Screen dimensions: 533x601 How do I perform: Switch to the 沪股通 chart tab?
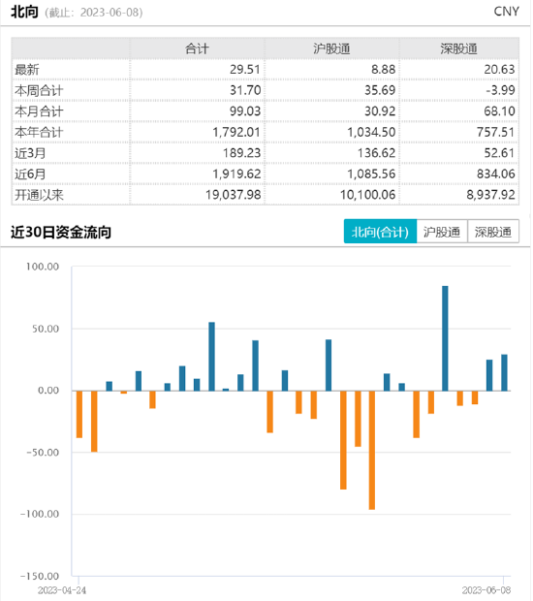click(x=442, y=232)
